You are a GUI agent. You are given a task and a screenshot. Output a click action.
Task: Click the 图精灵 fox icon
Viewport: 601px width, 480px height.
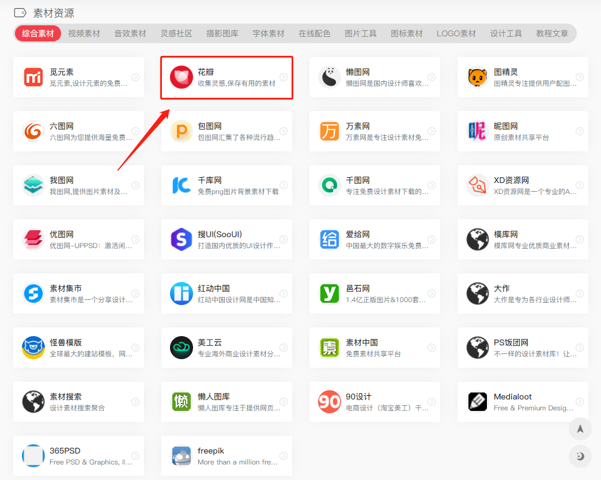pyautogui.click(x=478, y=77)
